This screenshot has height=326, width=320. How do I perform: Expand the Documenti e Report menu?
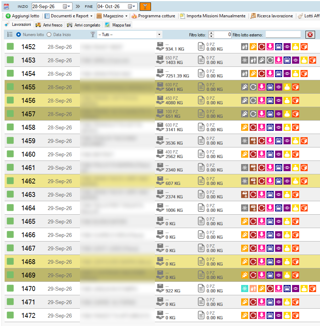pyautogui.click(x=68, y=16)
